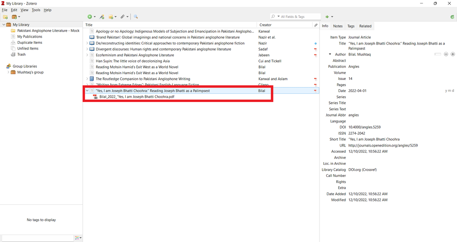Select Unfiled Items in the sidebar
This screenshot has height=242, width=457.
coord(28,48)
